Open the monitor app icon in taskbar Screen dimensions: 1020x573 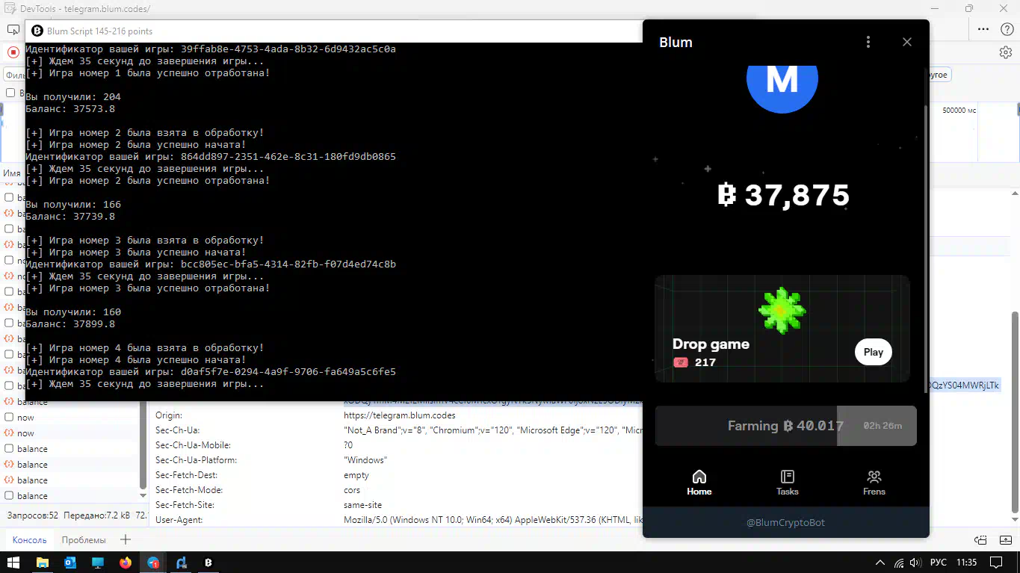(x=98, y=563)
